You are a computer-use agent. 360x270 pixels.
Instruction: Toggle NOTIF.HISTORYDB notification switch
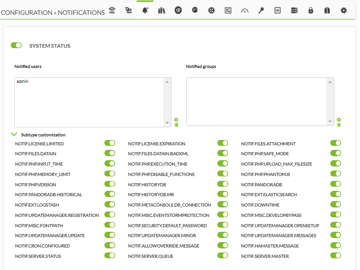(223, 184)
